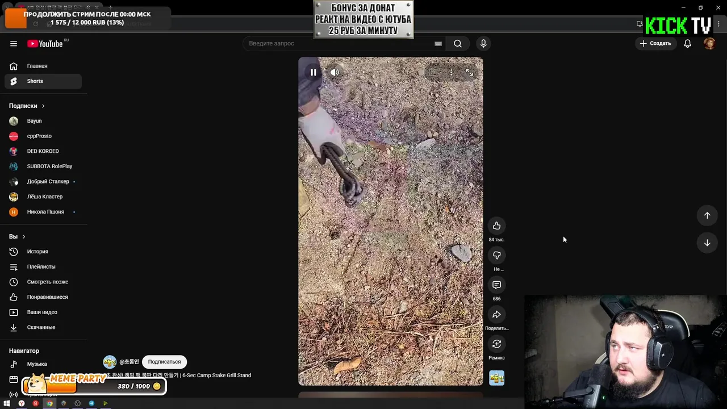The width and height of the screenshot is (727, 409).
Task: Open OBS Studio from the taskbar
Action: click(x=77, y=403)
